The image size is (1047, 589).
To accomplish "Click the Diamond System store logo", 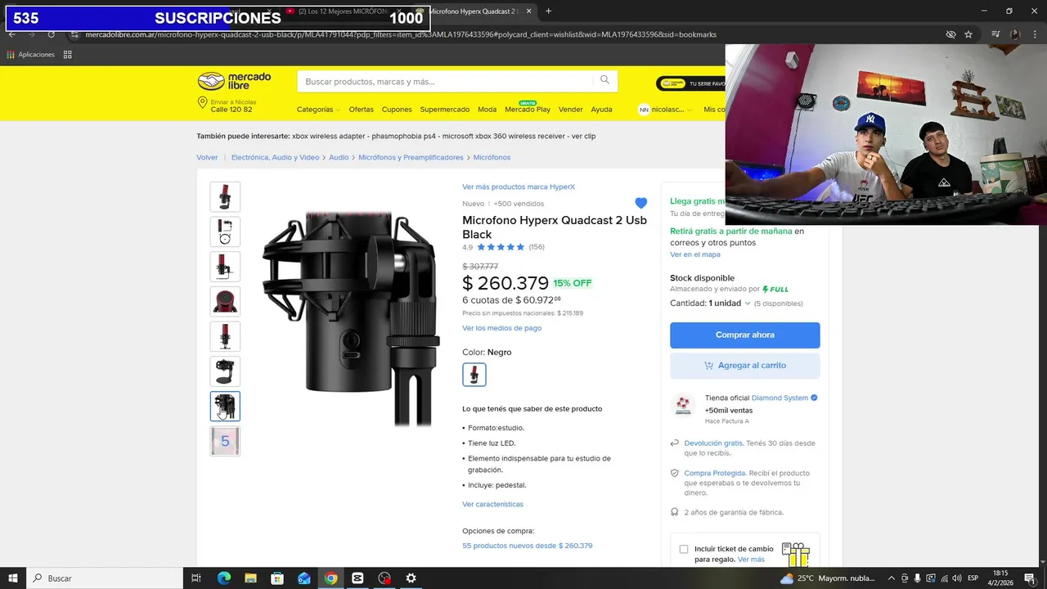I will pos(683,406).
